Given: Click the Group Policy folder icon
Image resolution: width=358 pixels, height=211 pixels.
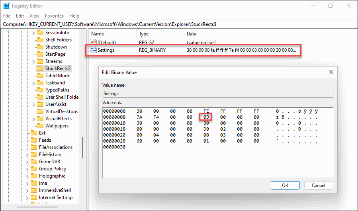Looking at the screenshot, I should tap(34, 169).
